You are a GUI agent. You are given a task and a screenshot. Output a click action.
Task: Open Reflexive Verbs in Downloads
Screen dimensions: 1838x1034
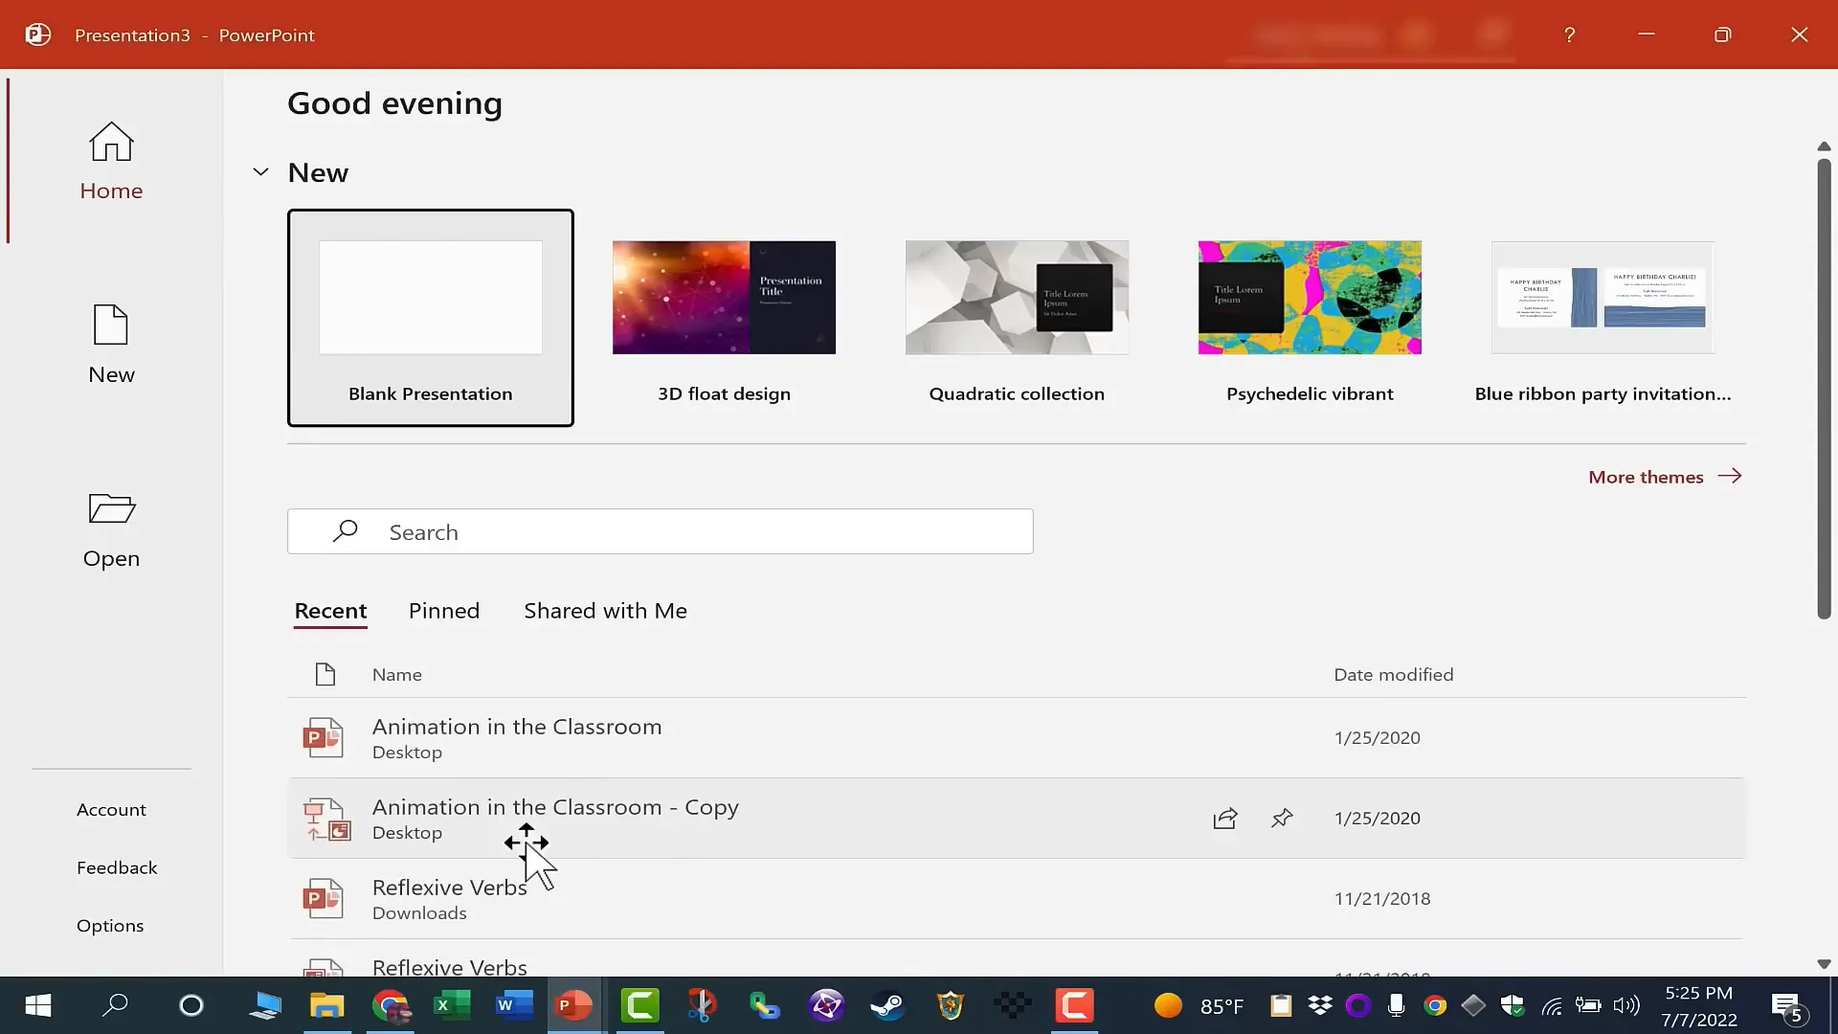click(x=1017, y=899)
